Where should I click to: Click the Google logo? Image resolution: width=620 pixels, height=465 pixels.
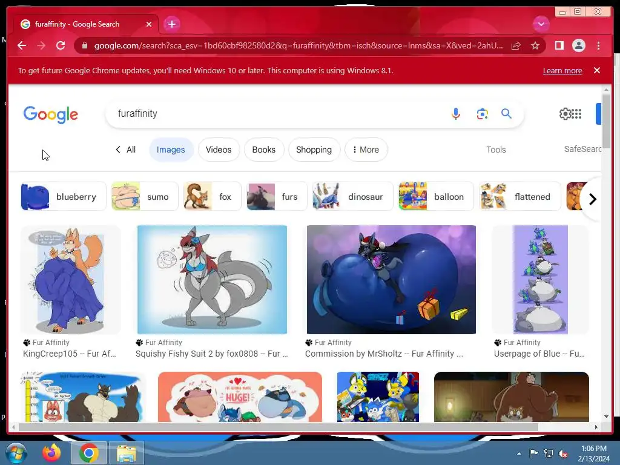(51, 114)
